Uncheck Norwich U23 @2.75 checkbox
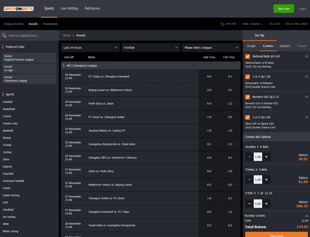 tap(248, 97)
